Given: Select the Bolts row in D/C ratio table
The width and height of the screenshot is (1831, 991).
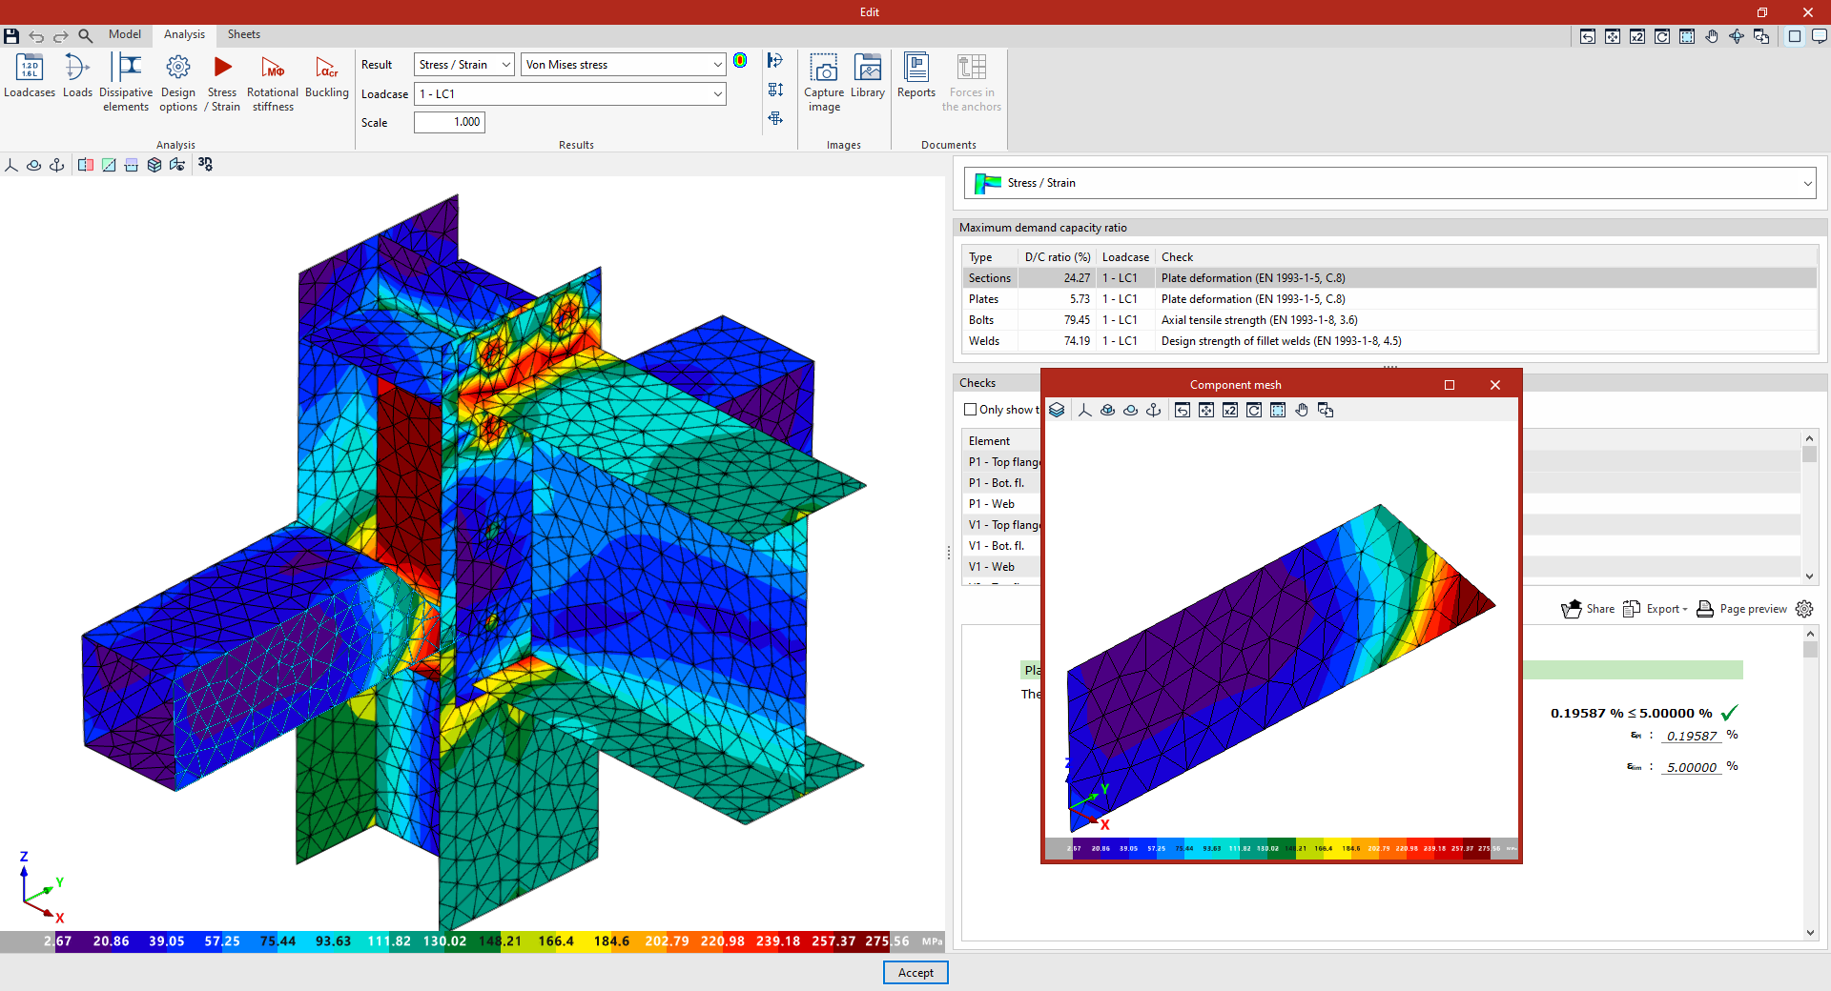Looking at the screenshot, I should pos(1389,320).
